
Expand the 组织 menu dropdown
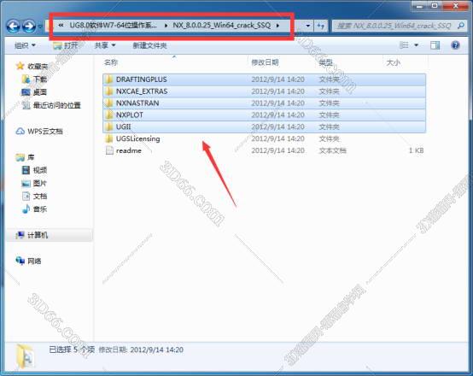pos(25,45)
